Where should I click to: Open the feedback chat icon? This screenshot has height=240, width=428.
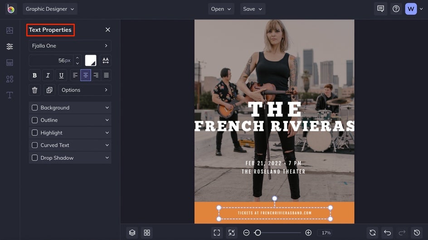coord(380,9)
